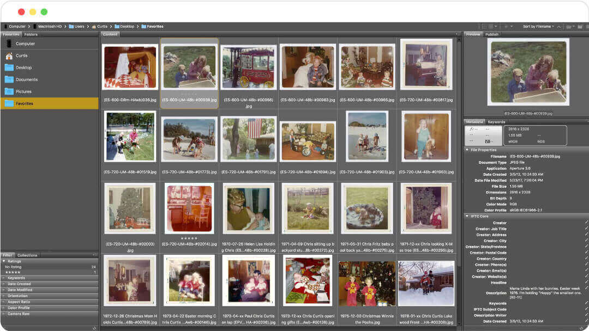
Task: Toggle a rating star under thumbnail #02014
Action: 188,238
